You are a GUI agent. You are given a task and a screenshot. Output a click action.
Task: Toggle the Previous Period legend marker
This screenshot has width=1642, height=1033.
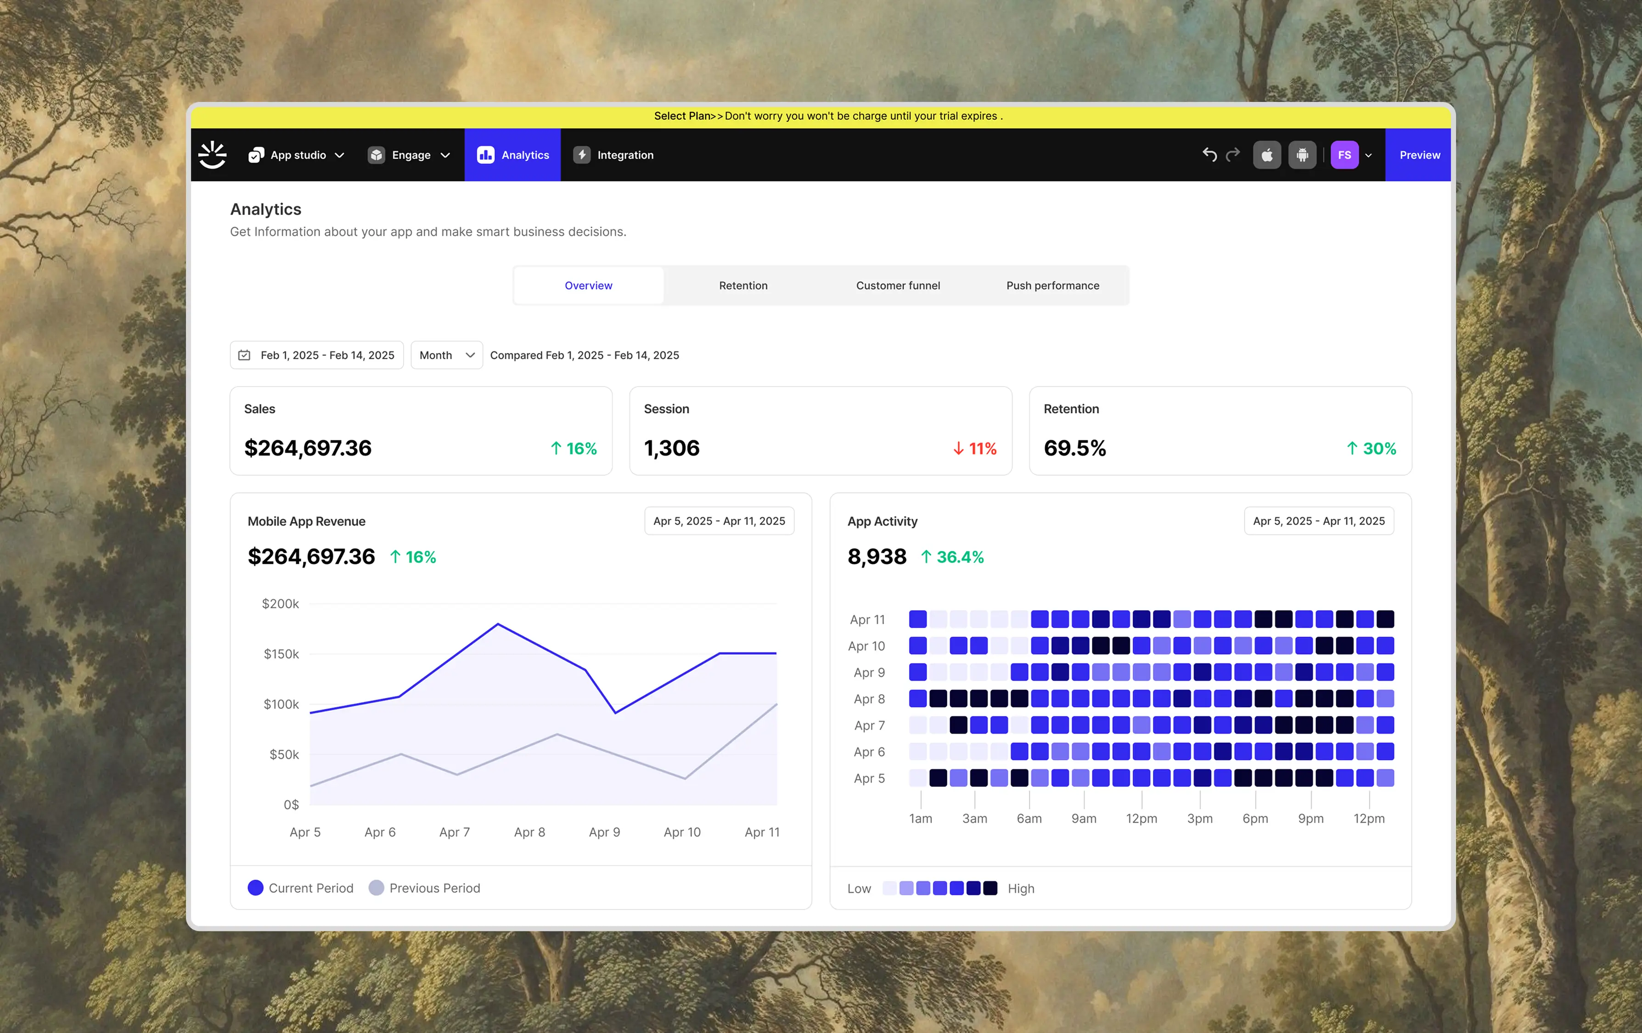point(377,888)
